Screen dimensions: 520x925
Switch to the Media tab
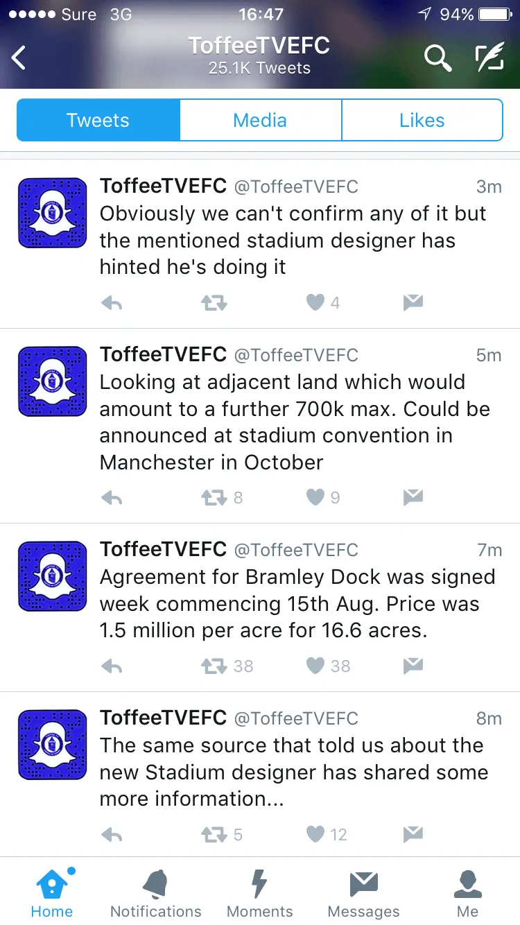pos(260,120)
